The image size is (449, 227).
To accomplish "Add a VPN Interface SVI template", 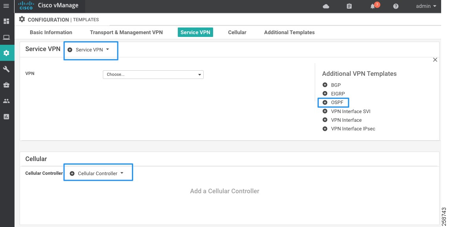I will pyautogui.click(x=351, y=111).
